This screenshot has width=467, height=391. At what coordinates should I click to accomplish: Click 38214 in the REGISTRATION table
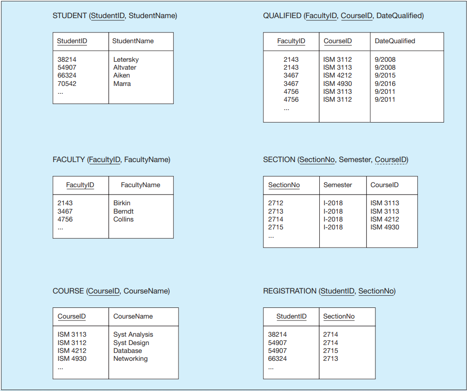tap(277, 335)
